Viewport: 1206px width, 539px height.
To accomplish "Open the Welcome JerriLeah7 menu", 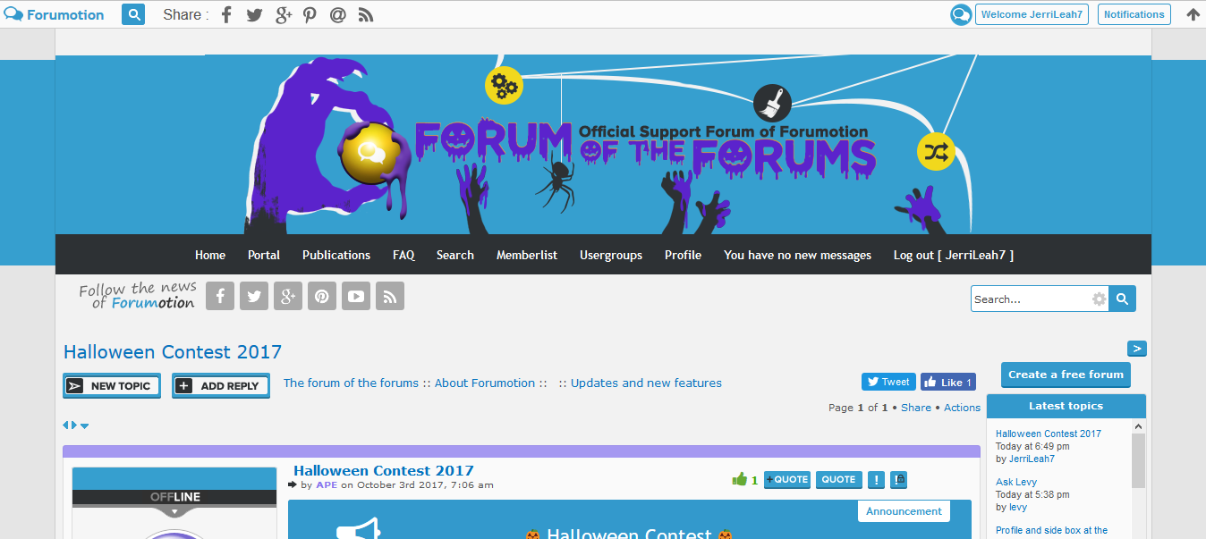I will [x=1032, y=14].
